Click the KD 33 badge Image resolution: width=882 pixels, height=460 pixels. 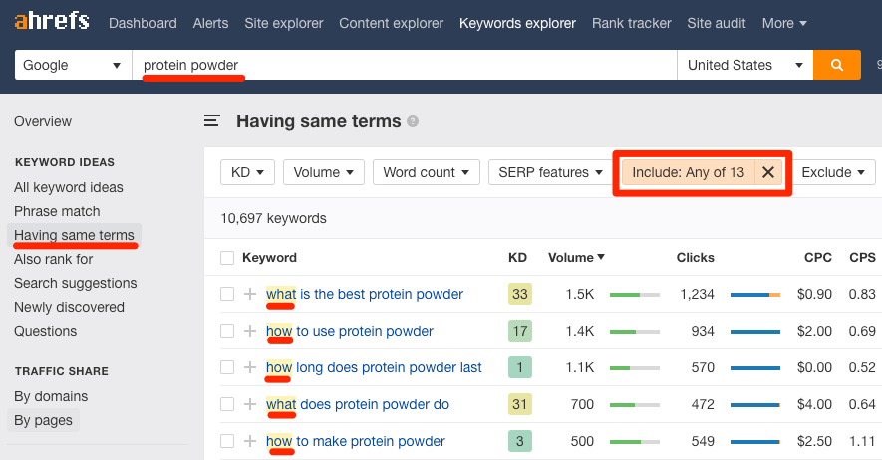(520, 294)
